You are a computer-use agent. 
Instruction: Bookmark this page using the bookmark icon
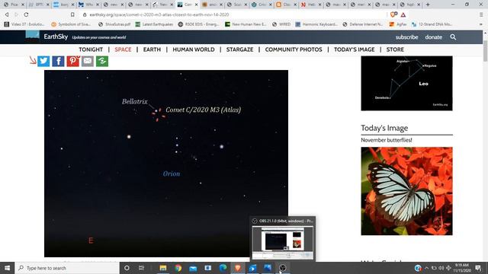(x=72, y=14)
